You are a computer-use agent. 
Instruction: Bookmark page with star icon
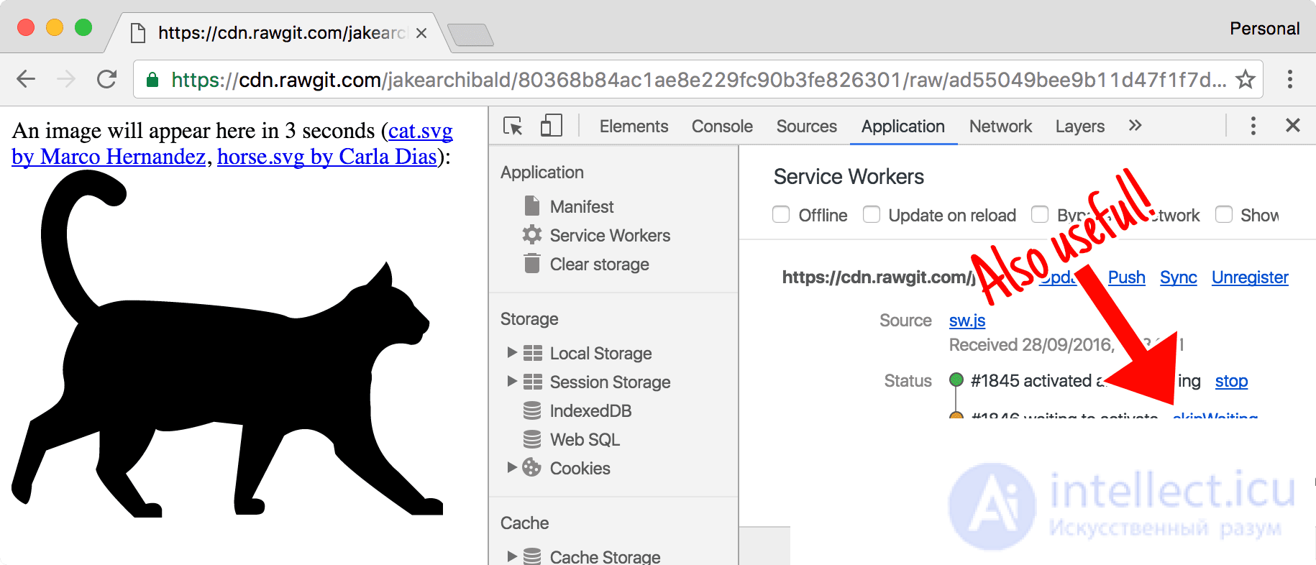pyautogui.click(x=1246, y=79)
